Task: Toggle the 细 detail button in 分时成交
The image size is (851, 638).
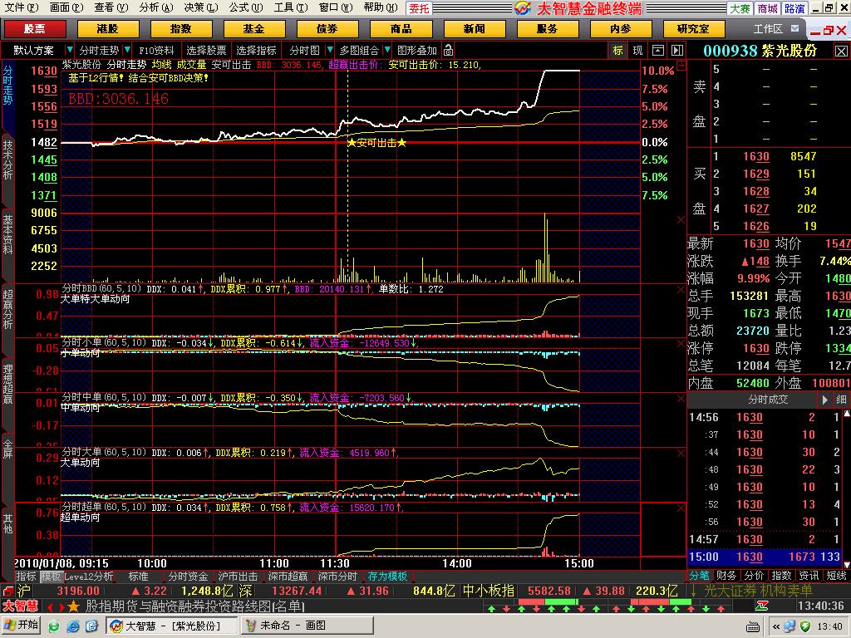Action: pyautogui.click(x=840, y=400)
